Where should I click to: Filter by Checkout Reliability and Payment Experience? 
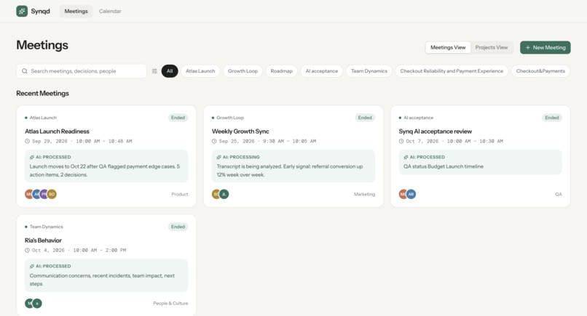click(x=452, y=71)
